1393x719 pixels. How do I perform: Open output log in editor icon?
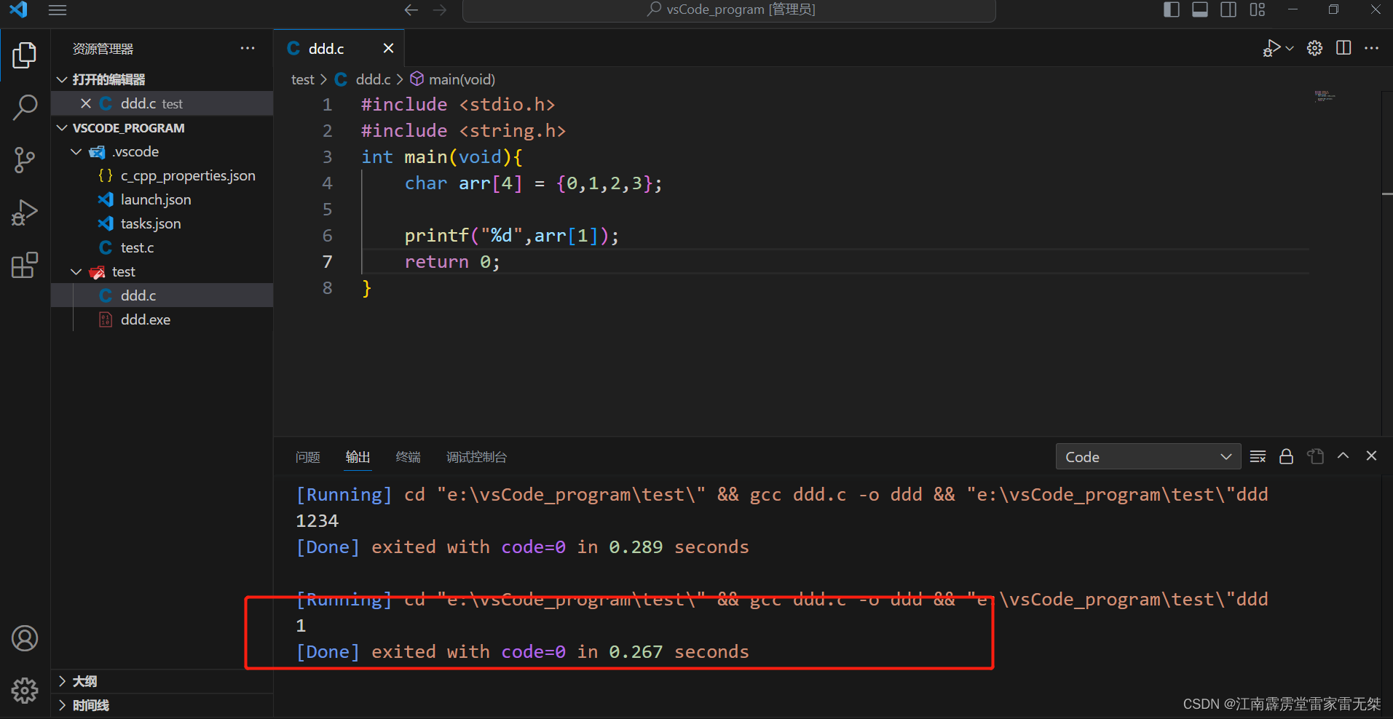tap(1315, 456)
